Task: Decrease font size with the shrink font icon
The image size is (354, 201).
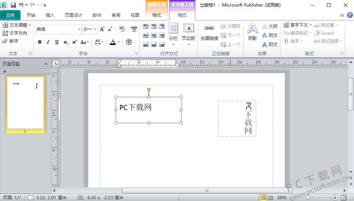Action: (x=110, y=29)
